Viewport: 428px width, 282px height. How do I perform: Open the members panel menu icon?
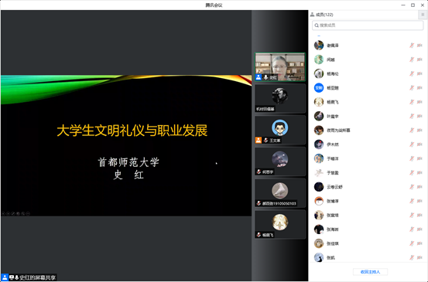click(423, 15)
